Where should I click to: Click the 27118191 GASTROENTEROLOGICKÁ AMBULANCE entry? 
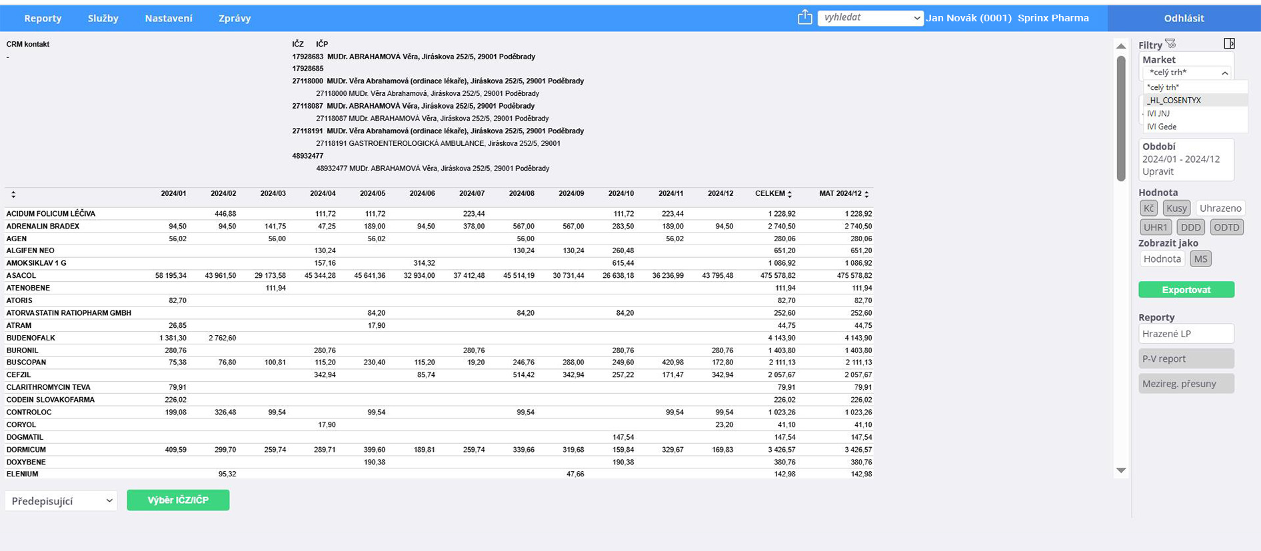[x=438, y=143]
